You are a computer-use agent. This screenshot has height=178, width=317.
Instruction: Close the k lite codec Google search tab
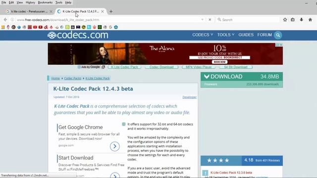tap(51, 11)
